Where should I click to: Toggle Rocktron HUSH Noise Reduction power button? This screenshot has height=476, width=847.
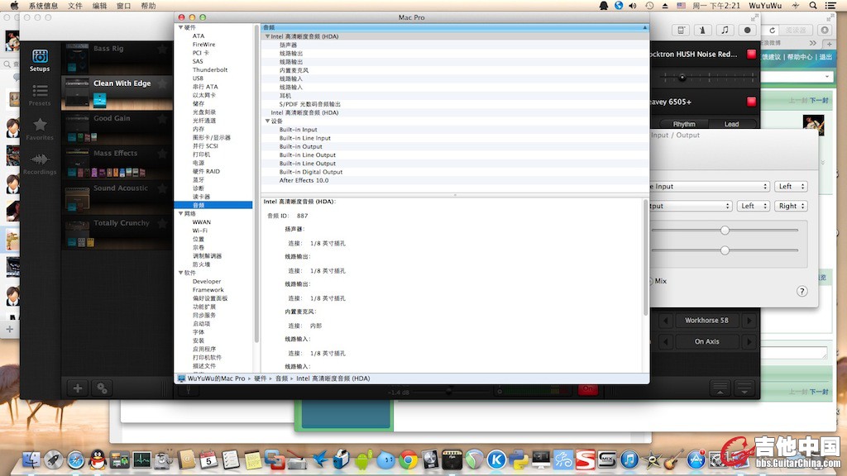pos(751,54)
